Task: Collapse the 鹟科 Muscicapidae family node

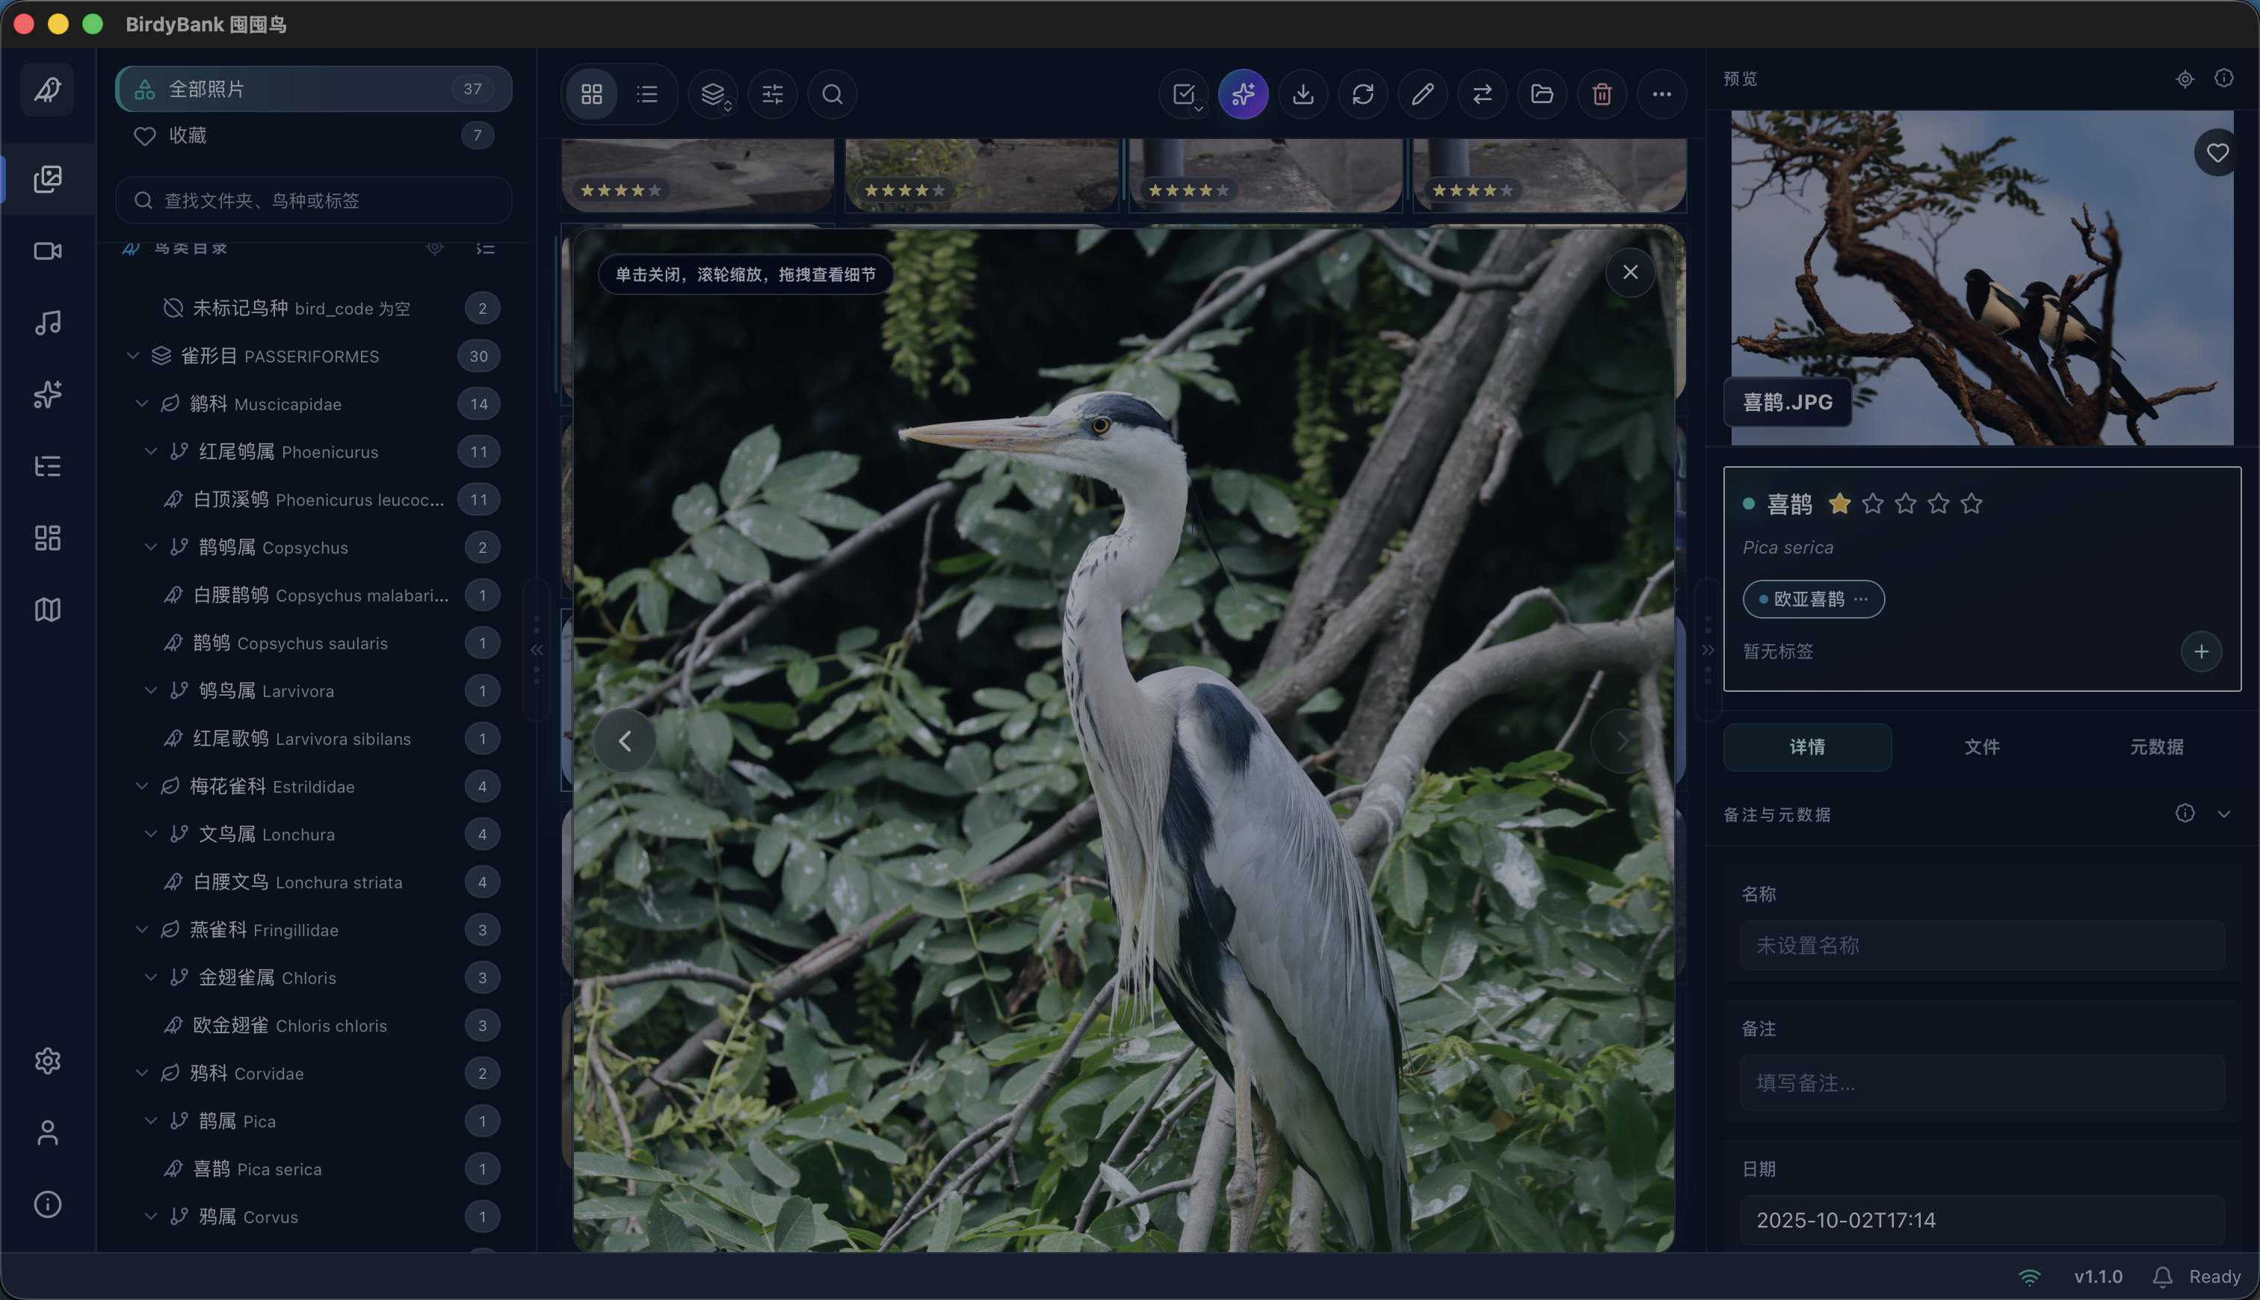Action: pyautogui.click(x=142, y=403)
